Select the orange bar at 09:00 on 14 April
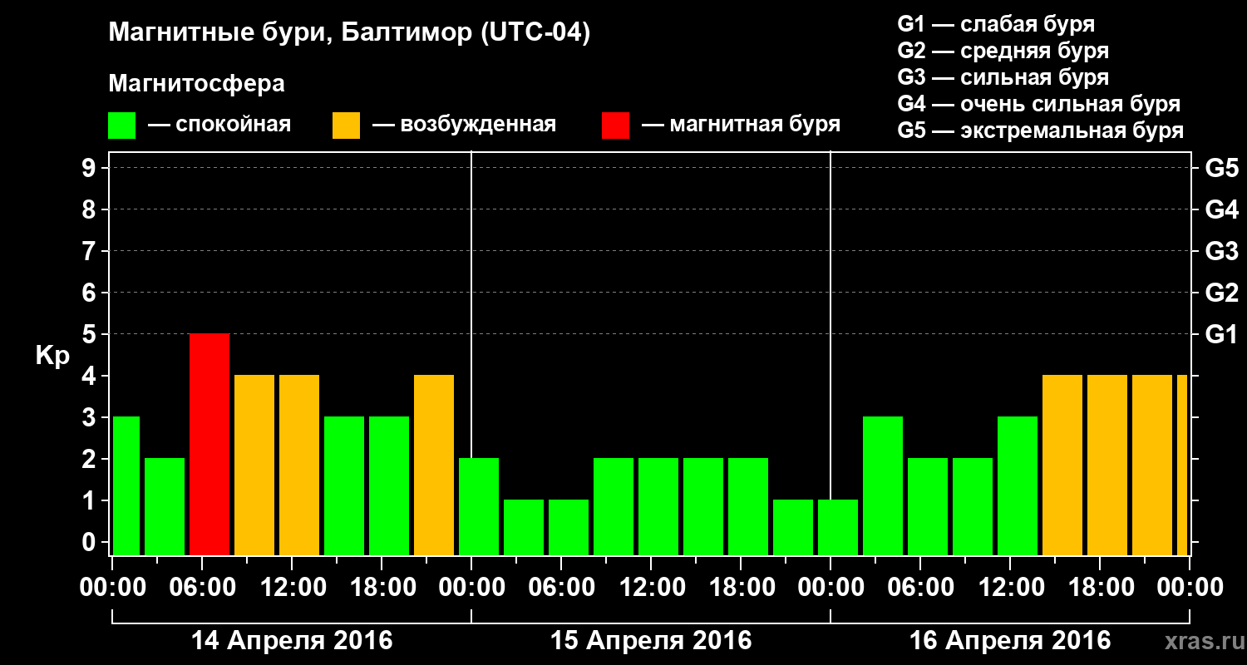The height and width of the screenshot is (665, 1247). (x=254, y=465)
